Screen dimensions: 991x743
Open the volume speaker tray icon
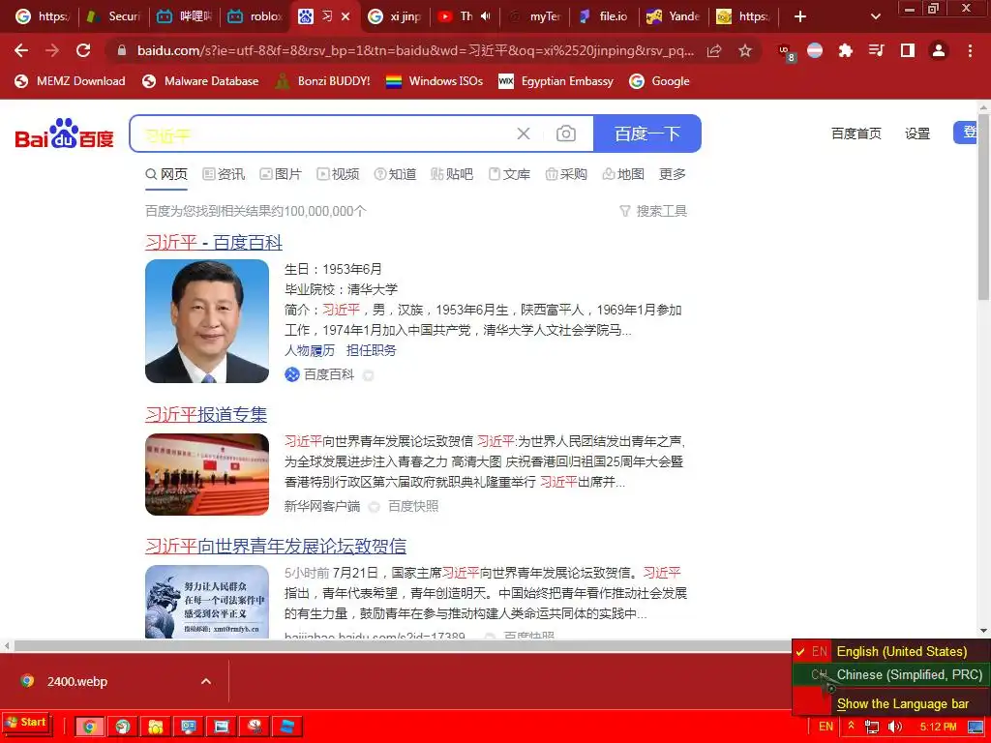pyautogui.click(x=895, y=727)
